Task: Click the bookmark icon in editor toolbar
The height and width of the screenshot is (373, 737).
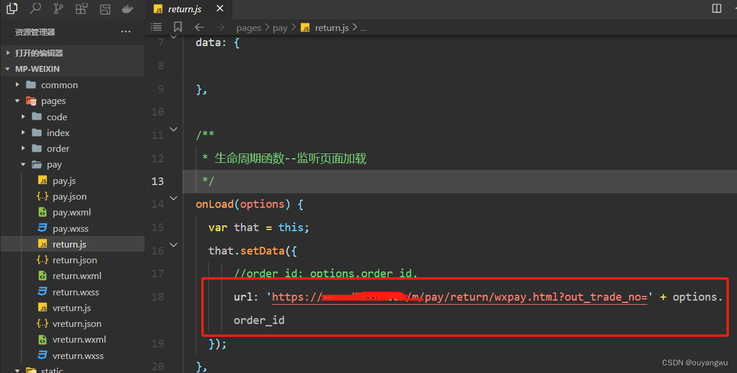Action: [178, 27]
